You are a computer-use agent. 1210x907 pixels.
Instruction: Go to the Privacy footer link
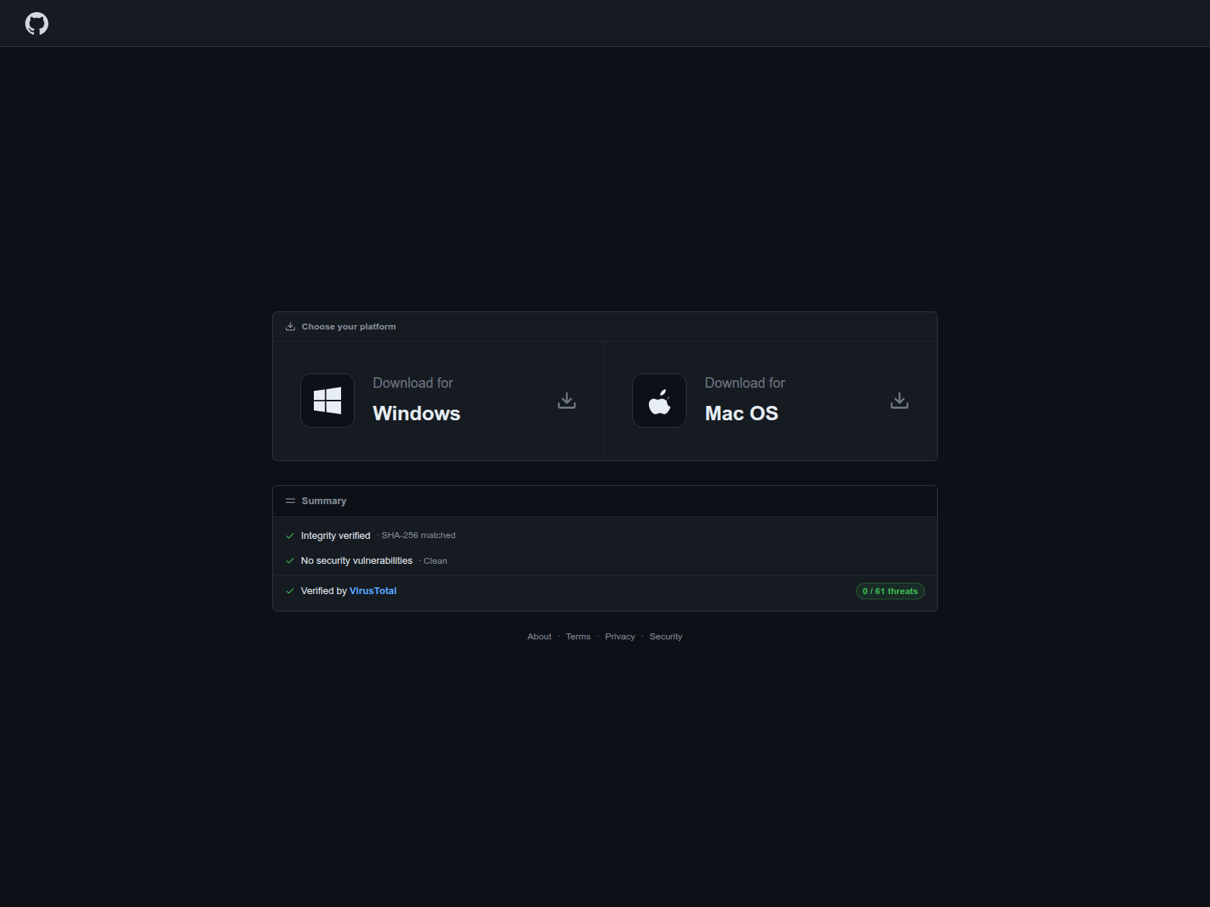coord(620,636)
